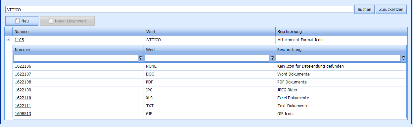
Task: Focus the search field containing ATTICO
Action: pos(179,10)
